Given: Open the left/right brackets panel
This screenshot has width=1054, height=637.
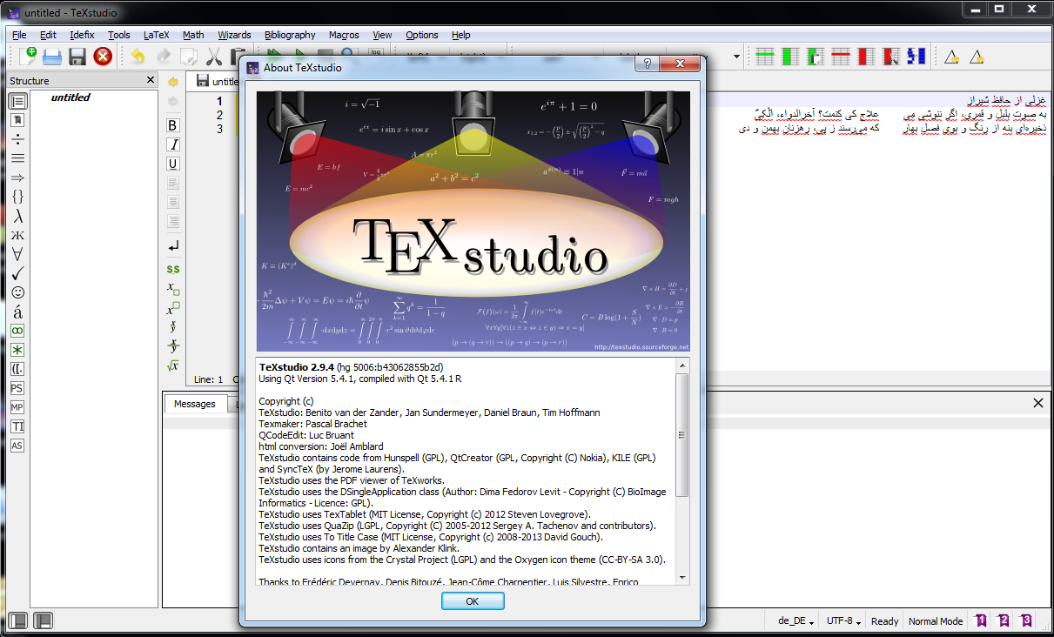Looking at the screenshot, I should click(x=17, y=369).
